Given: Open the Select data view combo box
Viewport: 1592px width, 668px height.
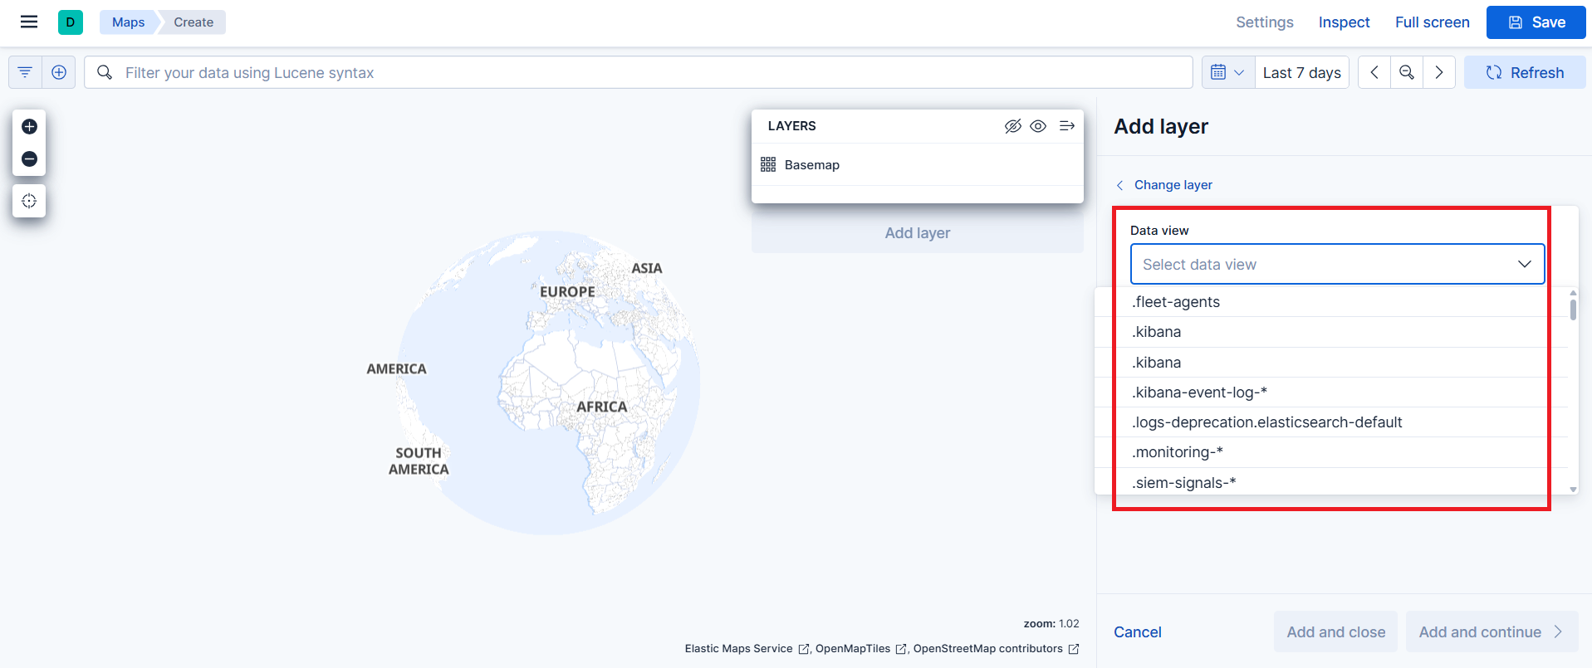Looking at the screenshot, I should pos(1337,264).
